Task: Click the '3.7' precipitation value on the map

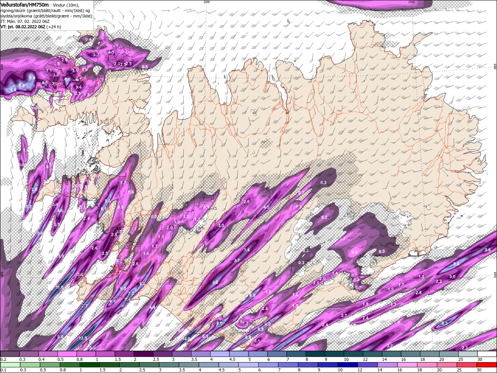Action: point(237,260)
